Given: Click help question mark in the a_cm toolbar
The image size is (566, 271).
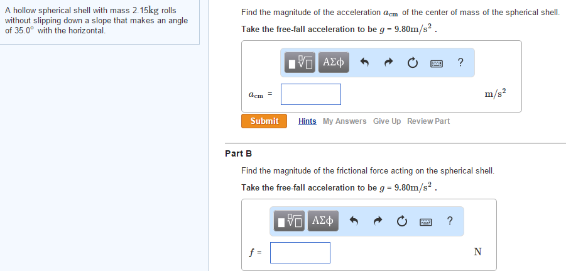Looking at the screenshot, I should (460, 62).
